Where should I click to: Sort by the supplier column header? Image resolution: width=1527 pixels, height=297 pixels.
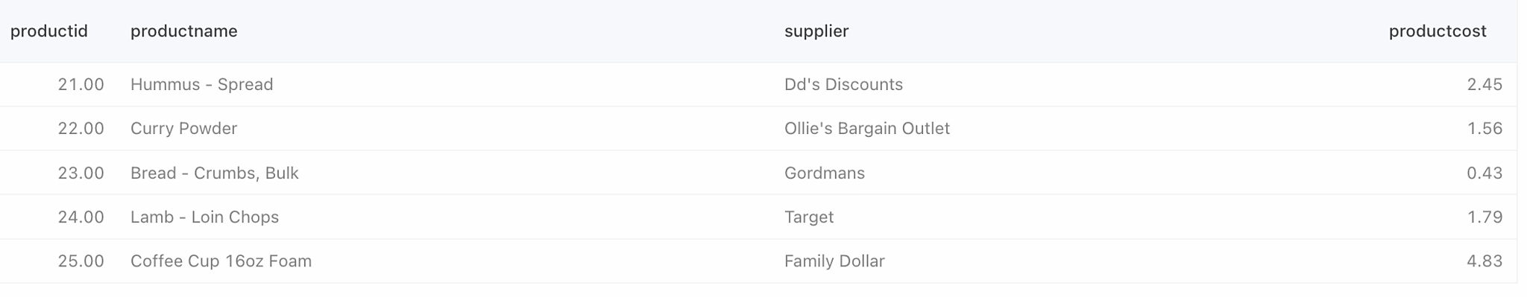pyautogui.click(x=816, y=31)
